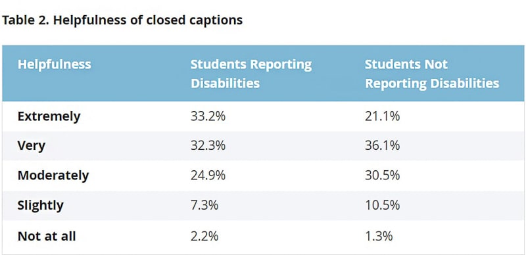Click the 10.5% cell value
Image resolution: width=526 pixels, height=255 pixels.
(383, 204)
